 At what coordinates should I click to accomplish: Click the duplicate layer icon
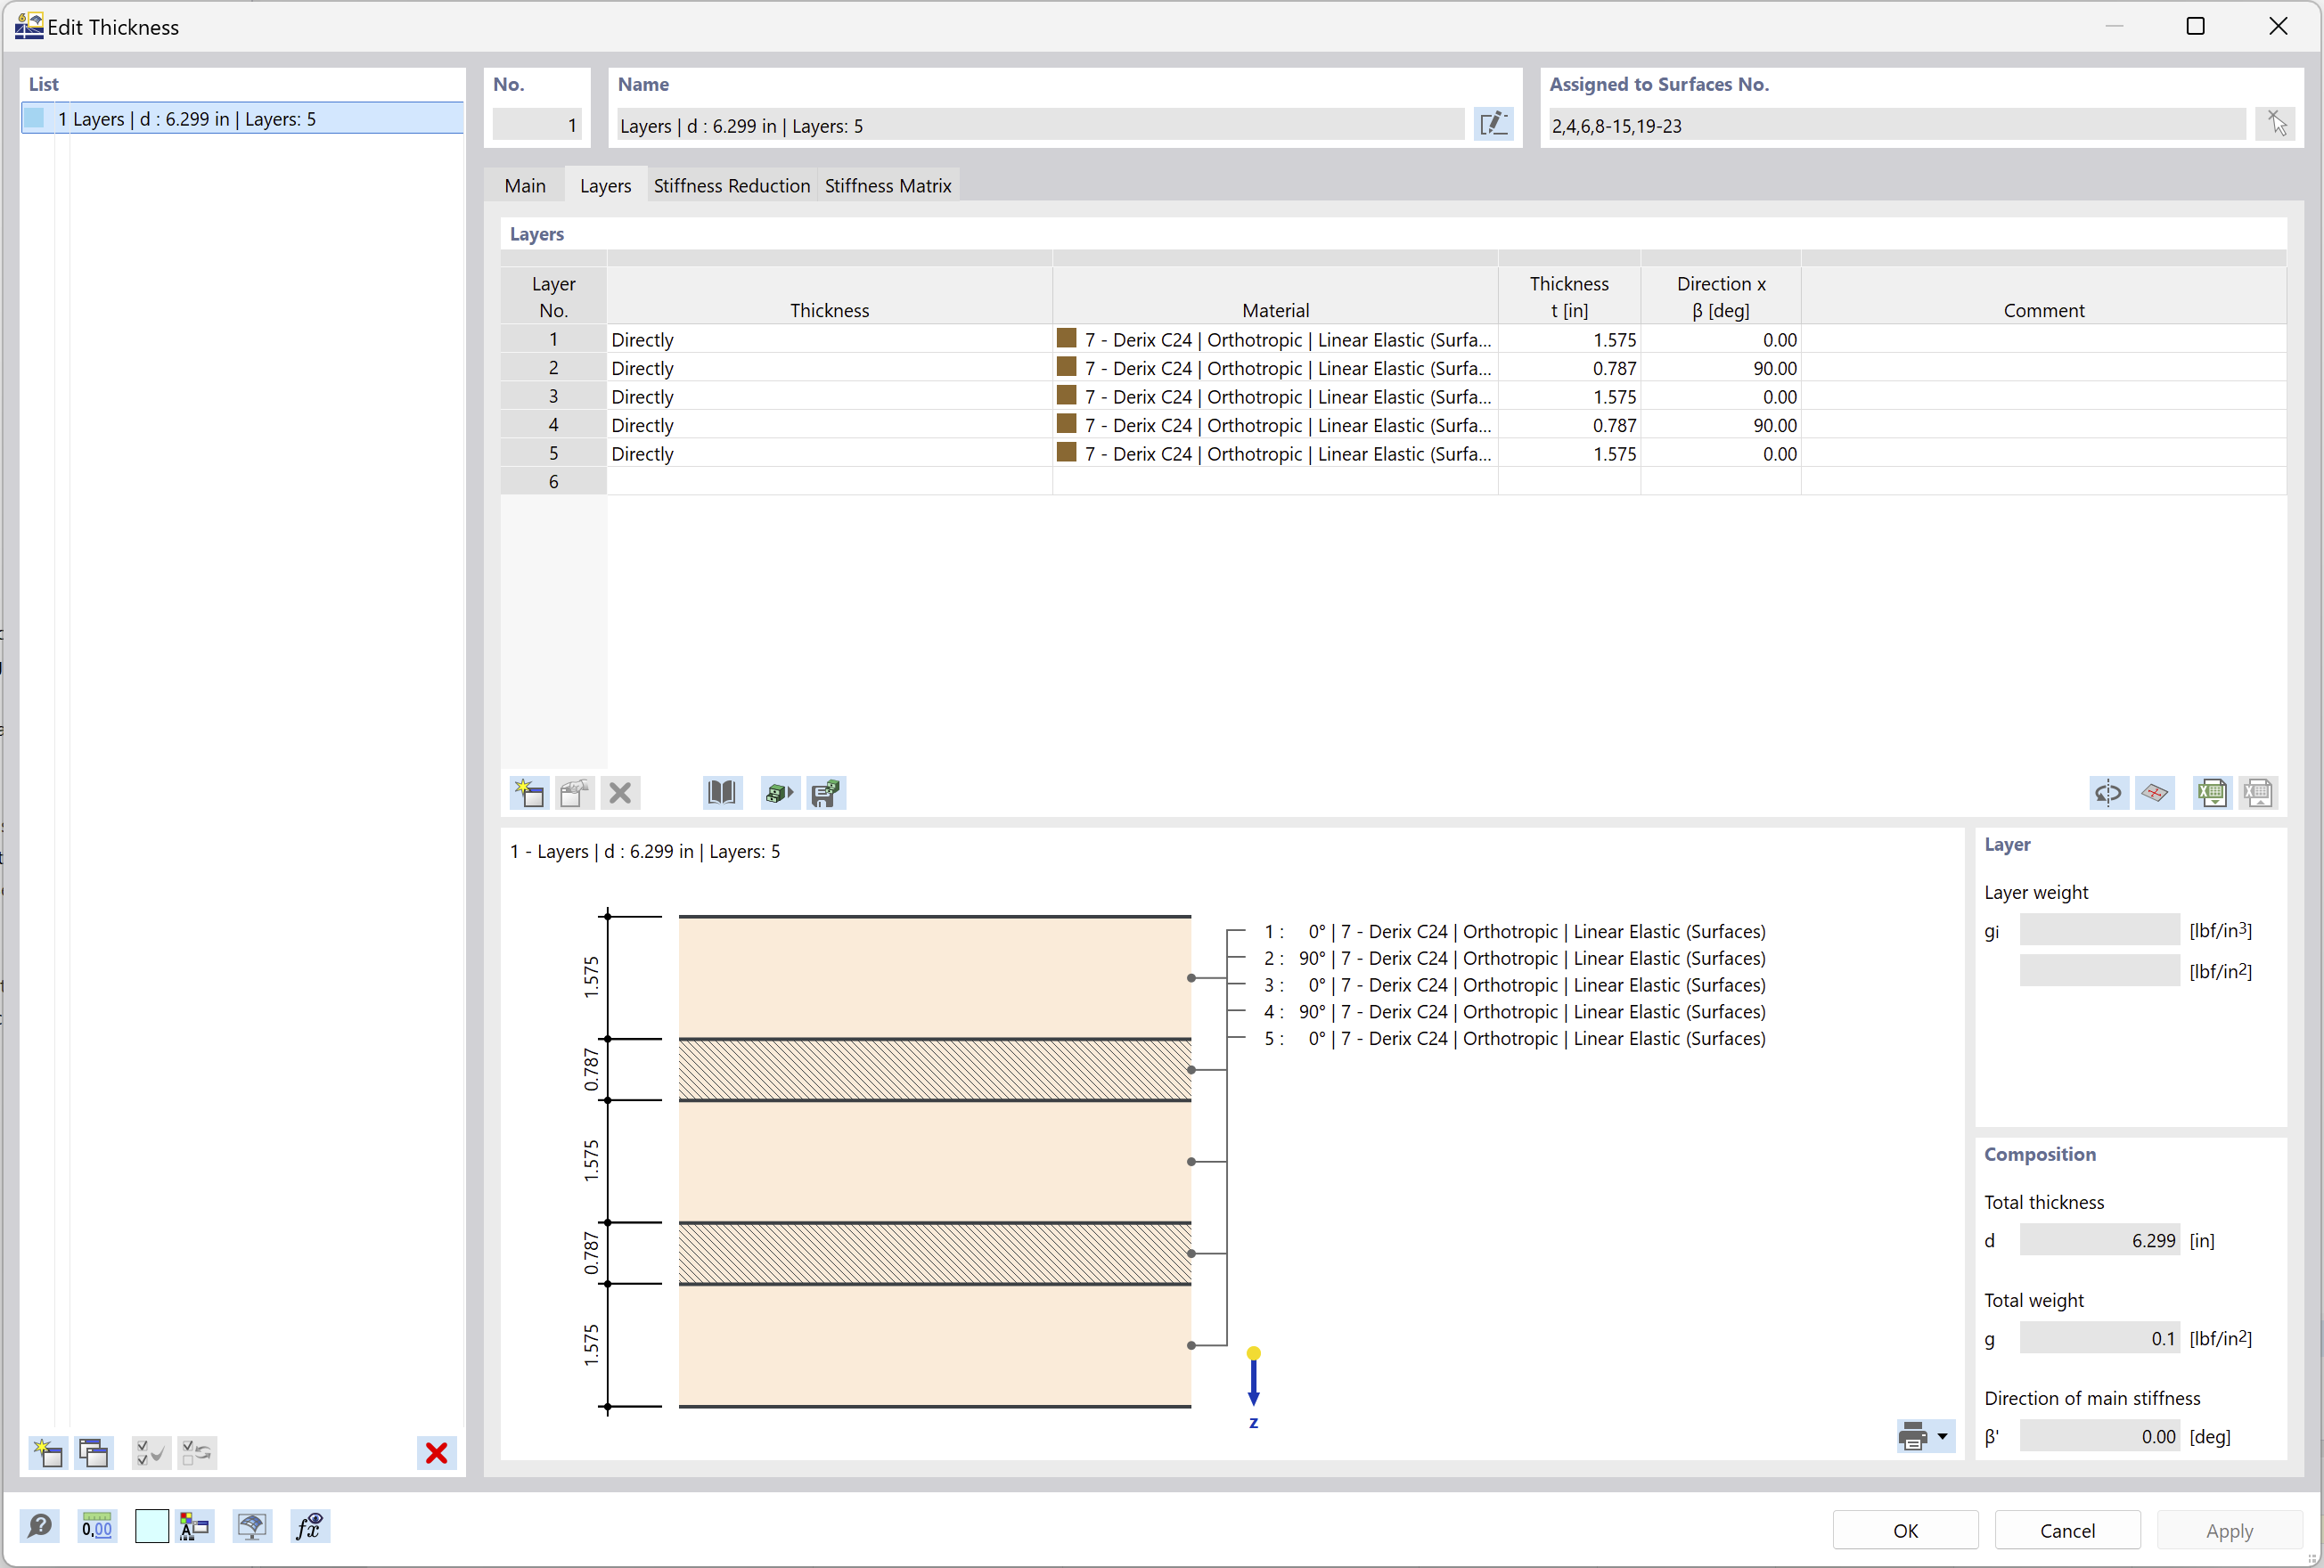click(x=572, y=793)
